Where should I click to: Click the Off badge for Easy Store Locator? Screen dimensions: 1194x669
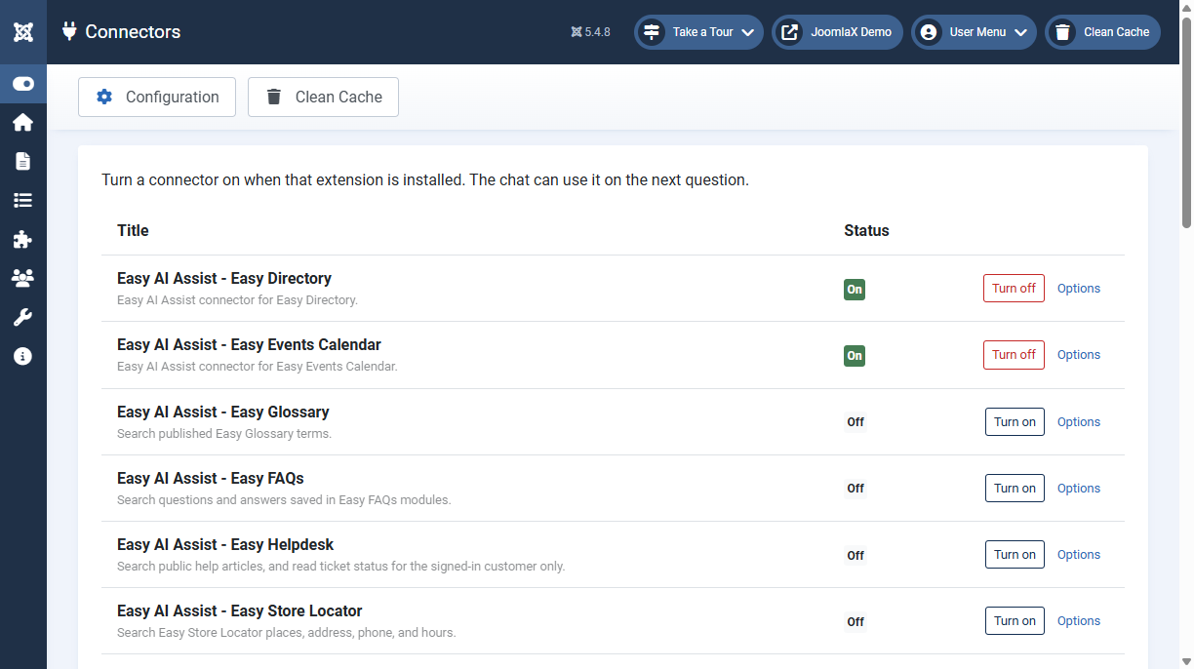856,622
